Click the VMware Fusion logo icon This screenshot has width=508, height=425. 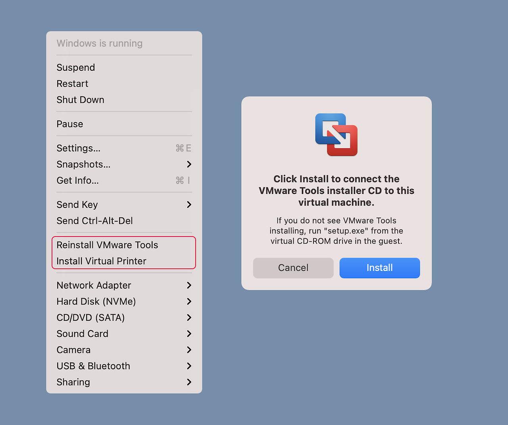(336, 134)
